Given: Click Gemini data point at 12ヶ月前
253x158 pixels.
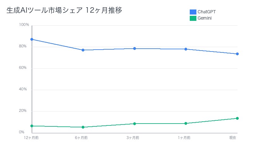Looking at the screenshot, I should coord(32,126).
